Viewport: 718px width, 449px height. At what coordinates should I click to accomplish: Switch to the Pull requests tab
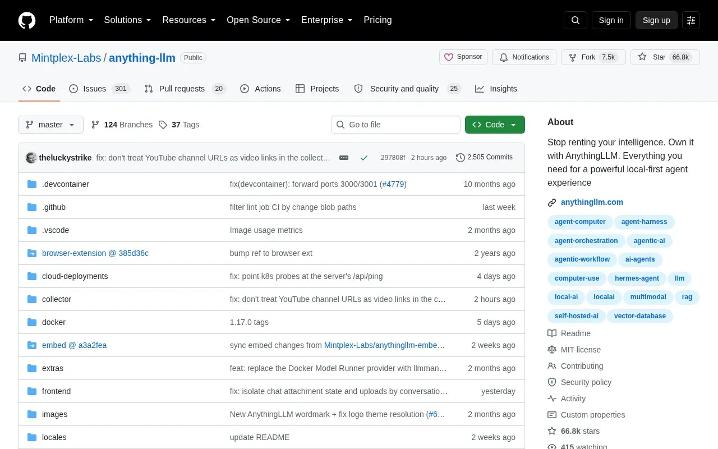pyautogui.click(x=185, y=89)
